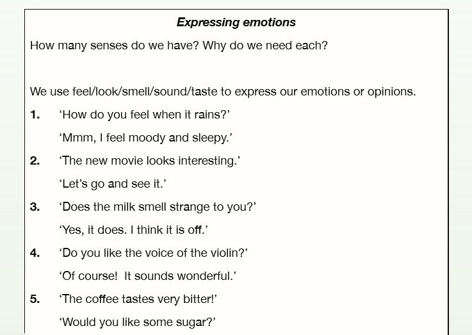
Task: Click the 'Expressing emotions' heading
Action: 236,22
